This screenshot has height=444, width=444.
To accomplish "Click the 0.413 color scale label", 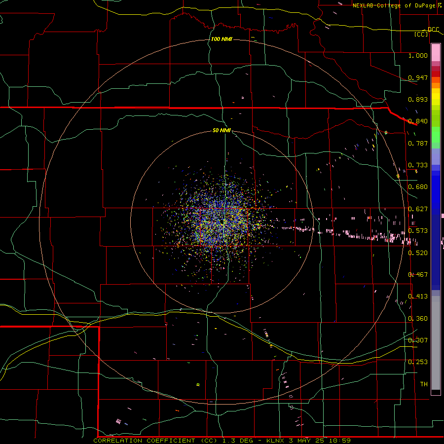I will click(x=418, y=296).
